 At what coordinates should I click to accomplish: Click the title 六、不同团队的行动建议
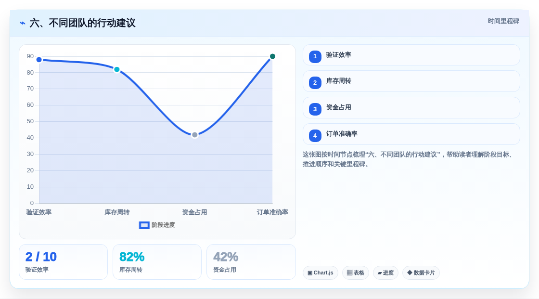click(x=82, y=23)
